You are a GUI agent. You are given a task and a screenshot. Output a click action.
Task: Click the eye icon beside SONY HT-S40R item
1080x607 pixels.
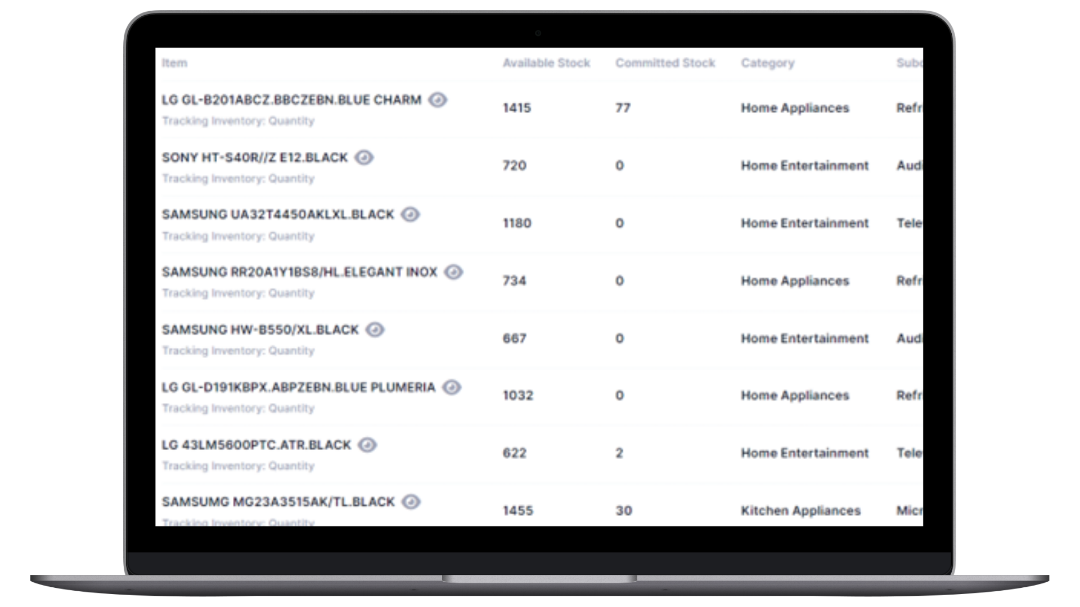tap(364, 157)
